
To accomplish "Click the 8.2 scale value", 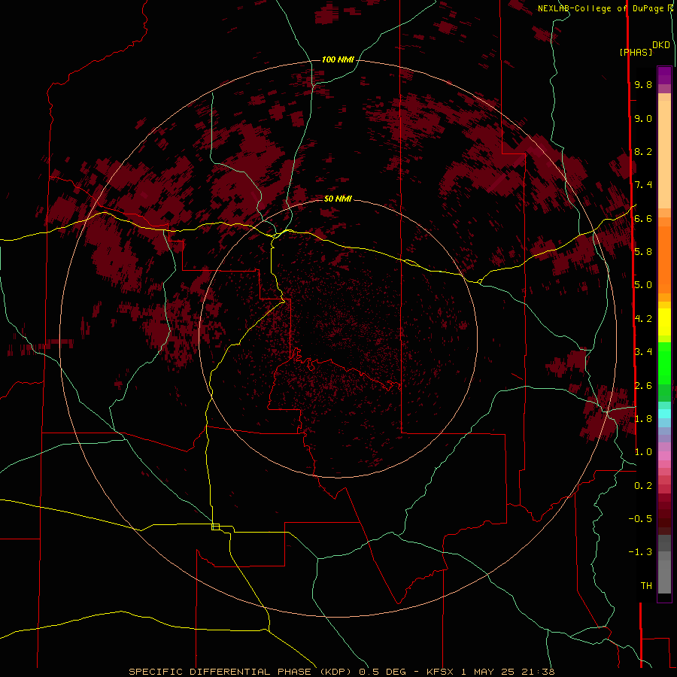I will pos(643,151).
